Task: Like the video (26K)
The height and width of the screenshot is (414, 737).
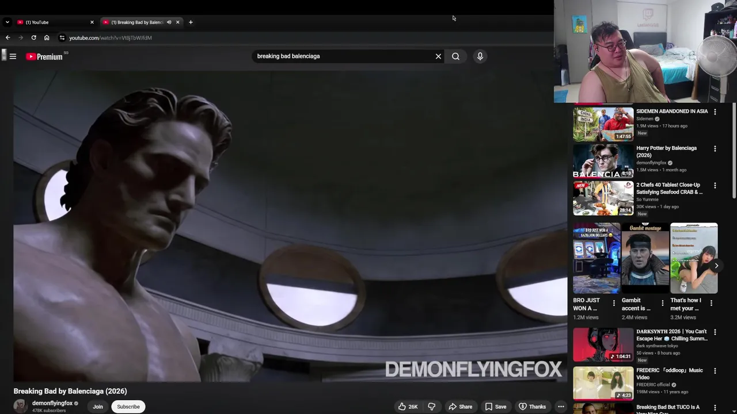Action: pyautogui.click(x=408, y=407)
